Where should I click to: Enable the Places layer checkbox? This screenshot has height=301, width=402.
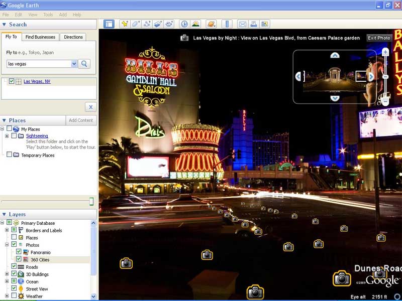click(14, 237)
